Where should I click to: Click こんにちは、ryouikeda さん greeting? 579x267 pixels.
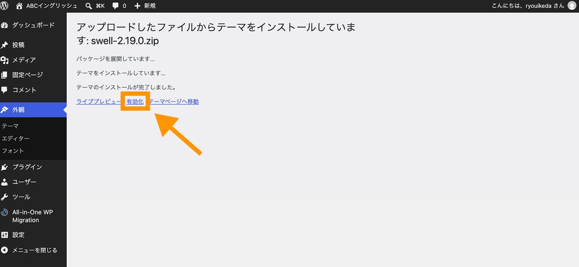coord(528,6)
